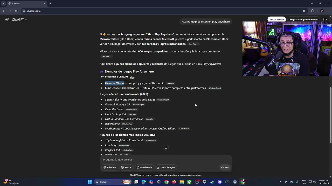Click the page vertical scrollbar thumb
Viewport: 332px width, 186px height.
(330, 115)
